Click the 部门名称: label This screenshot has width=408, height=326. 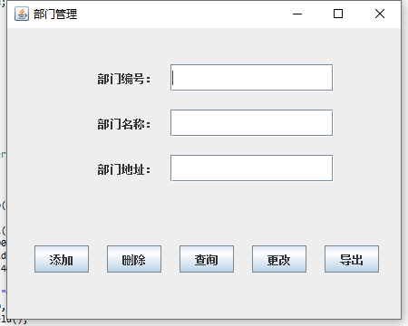(124, 124)
